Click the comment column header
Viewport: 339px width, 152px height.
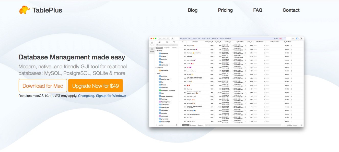coord(195,42)
